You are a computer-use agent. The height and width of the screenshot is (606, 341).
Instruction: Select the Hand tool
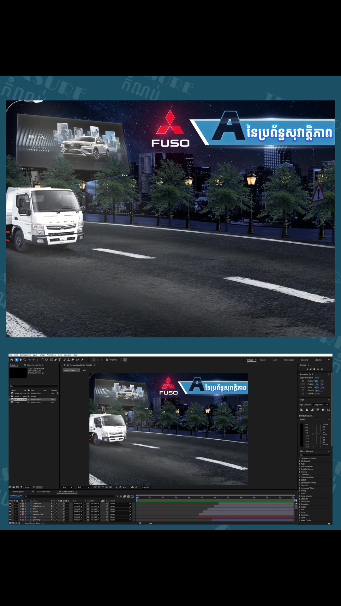coord(21,360)
